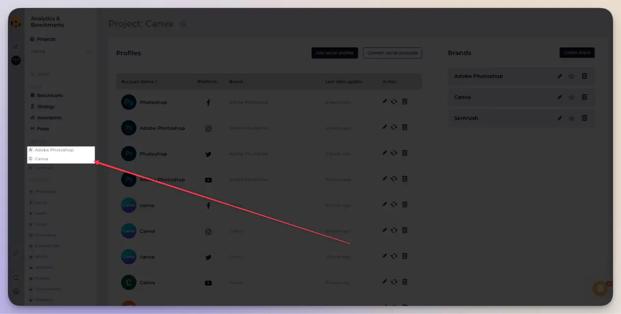
Task: Favorite the Canva brand star
Action: (x=572, y=97)
